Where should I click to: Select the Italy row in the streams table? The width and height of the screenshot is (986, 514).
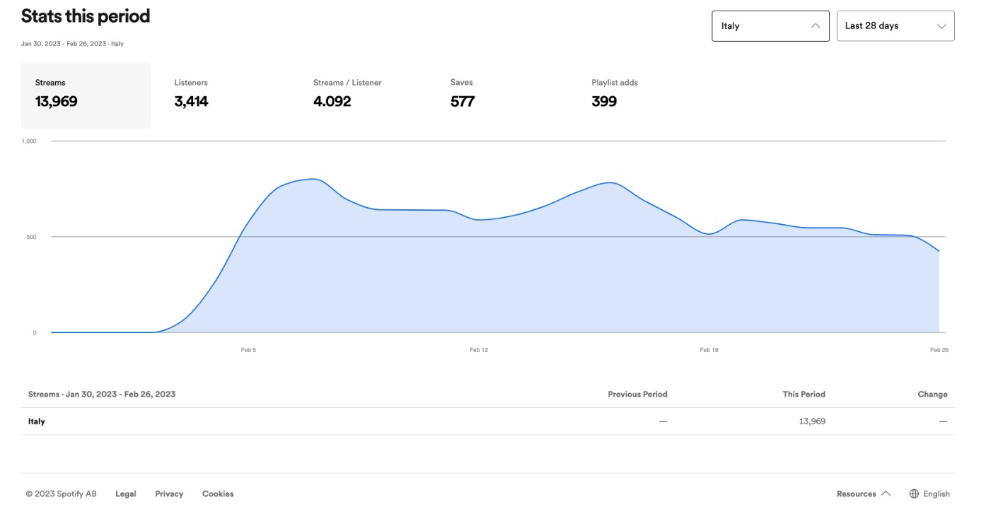tap(37, 421)
